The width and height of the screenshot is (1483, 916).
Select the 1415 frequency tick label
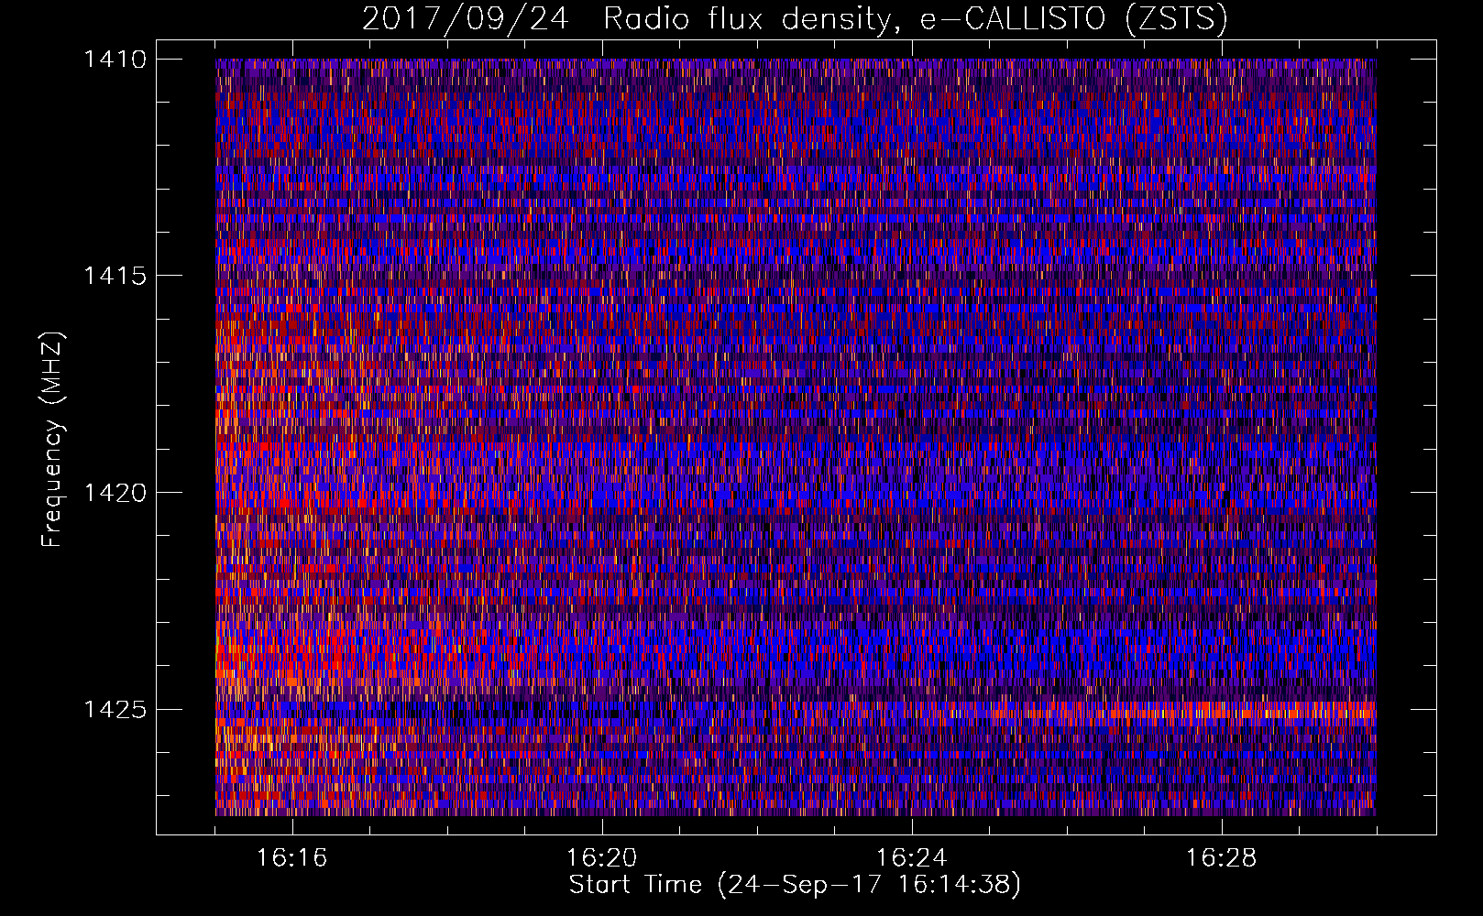point(115,276)
